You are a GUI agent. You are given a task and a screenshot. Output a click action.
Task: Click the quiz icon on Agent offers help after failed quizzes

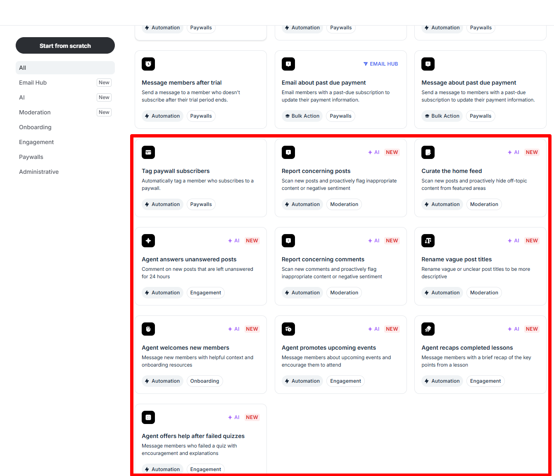(148, 417)
